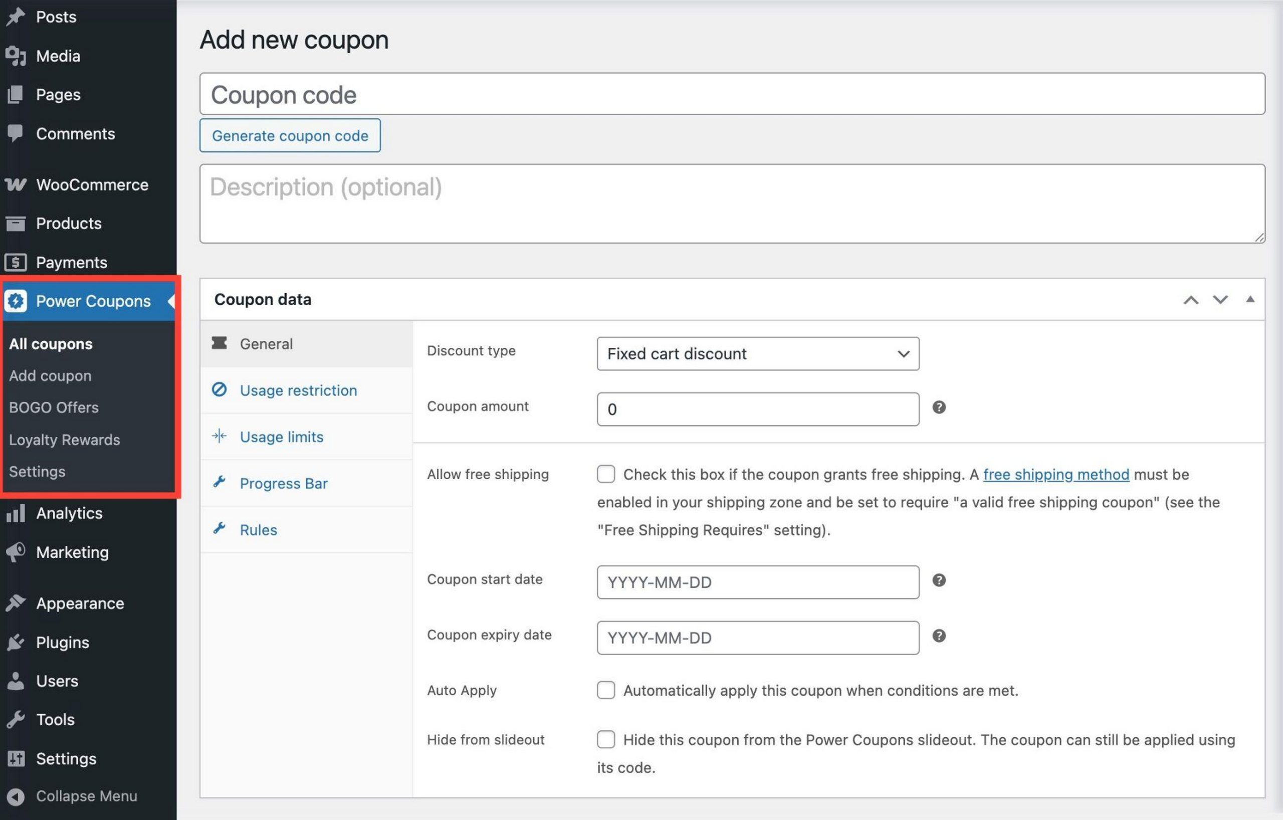
Task: Move Coupon data panel down
Action: click(x=1220, y=300)
